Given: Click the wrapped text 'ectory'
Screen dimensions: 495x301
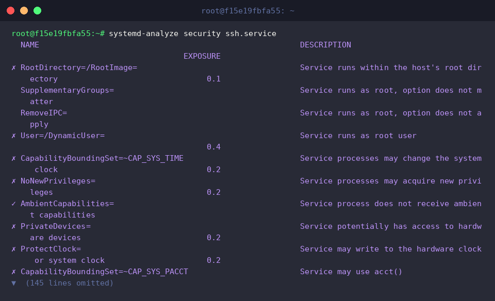Looking at the screenshot, I should [x=44, y=79].
